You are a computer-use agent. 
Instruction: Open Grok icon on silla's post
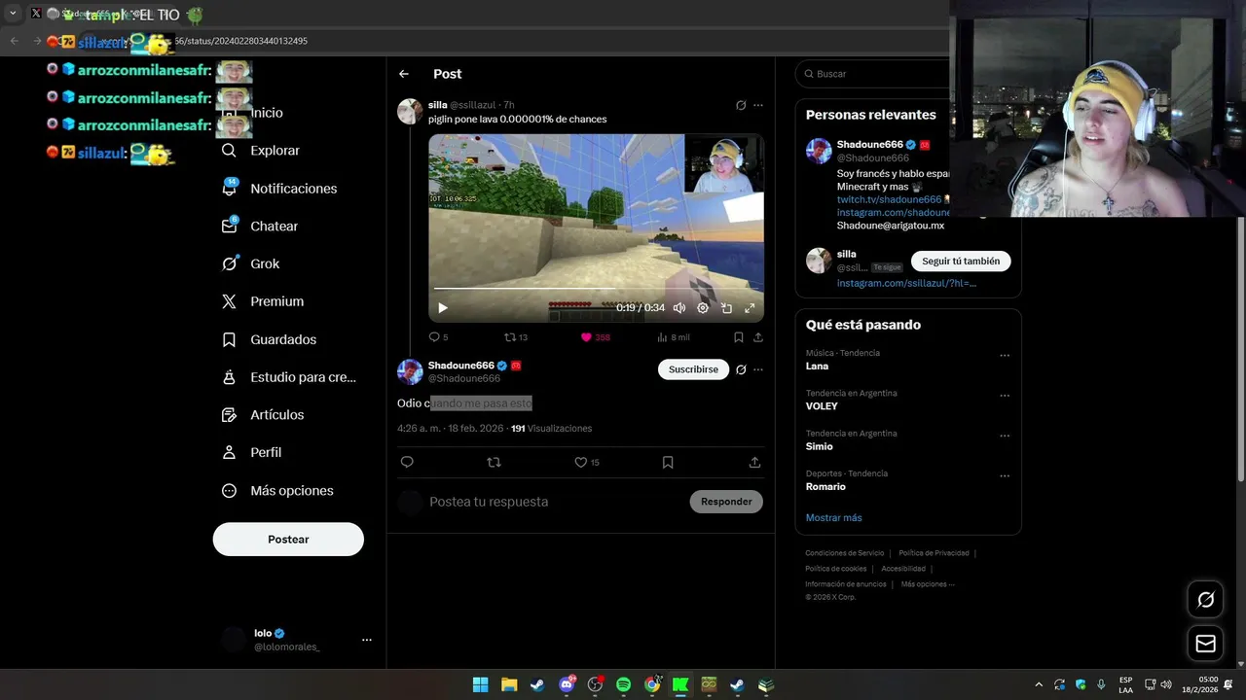coord(741,105)
